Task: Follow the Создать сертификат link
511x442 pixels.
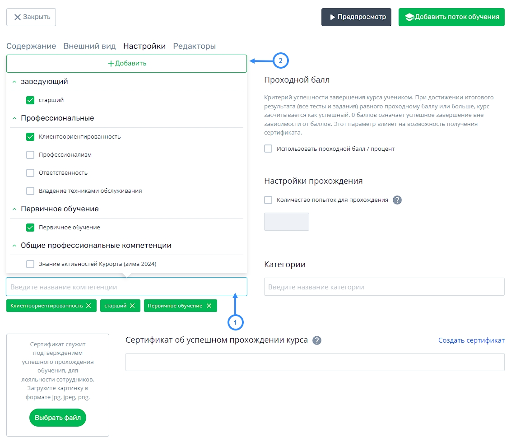Action: [x=471, y=340]
